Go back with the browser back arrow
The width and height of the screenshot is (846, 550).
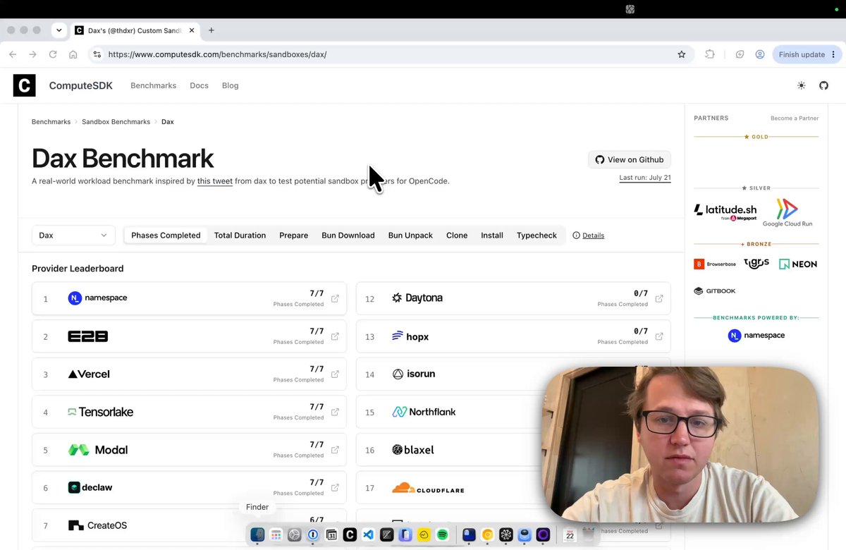(x=13, y=54)
